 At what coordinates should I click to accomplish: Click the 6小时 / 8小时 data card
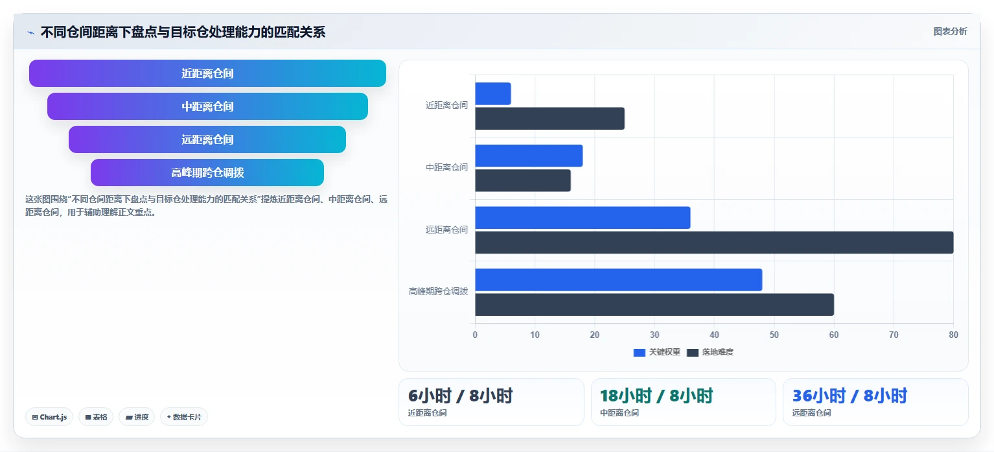pos(491,402)
